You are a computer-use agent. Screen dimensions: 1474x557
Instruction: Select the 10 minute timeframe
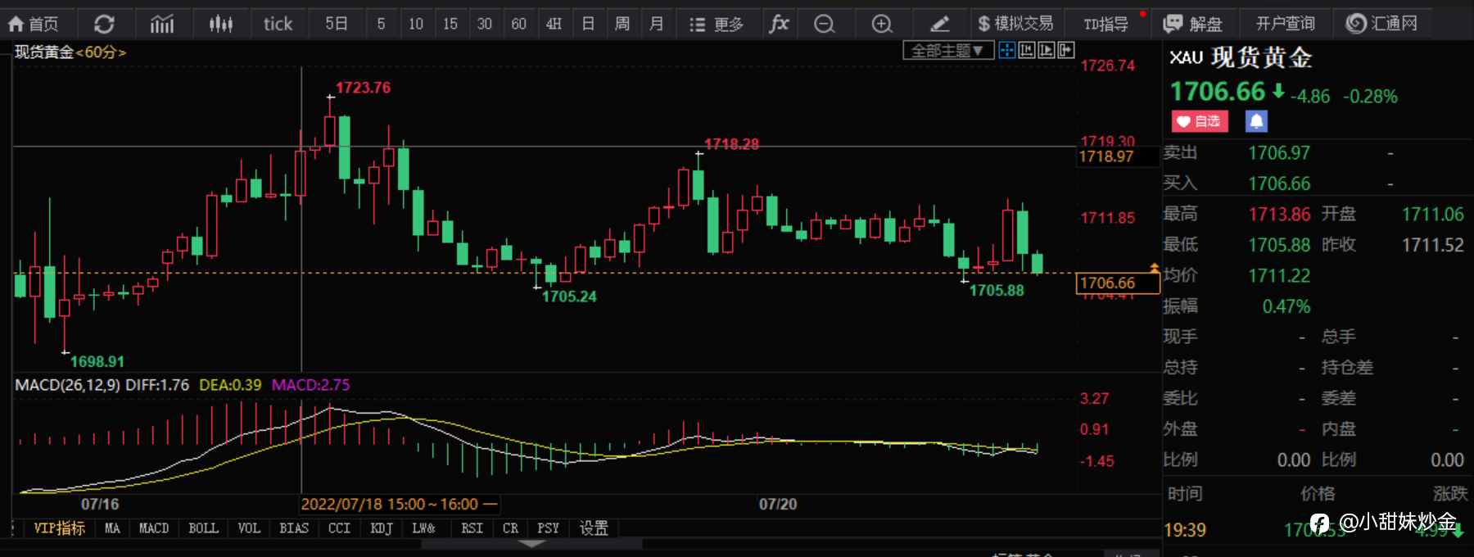pyautogui.click(x=416, y=24)
